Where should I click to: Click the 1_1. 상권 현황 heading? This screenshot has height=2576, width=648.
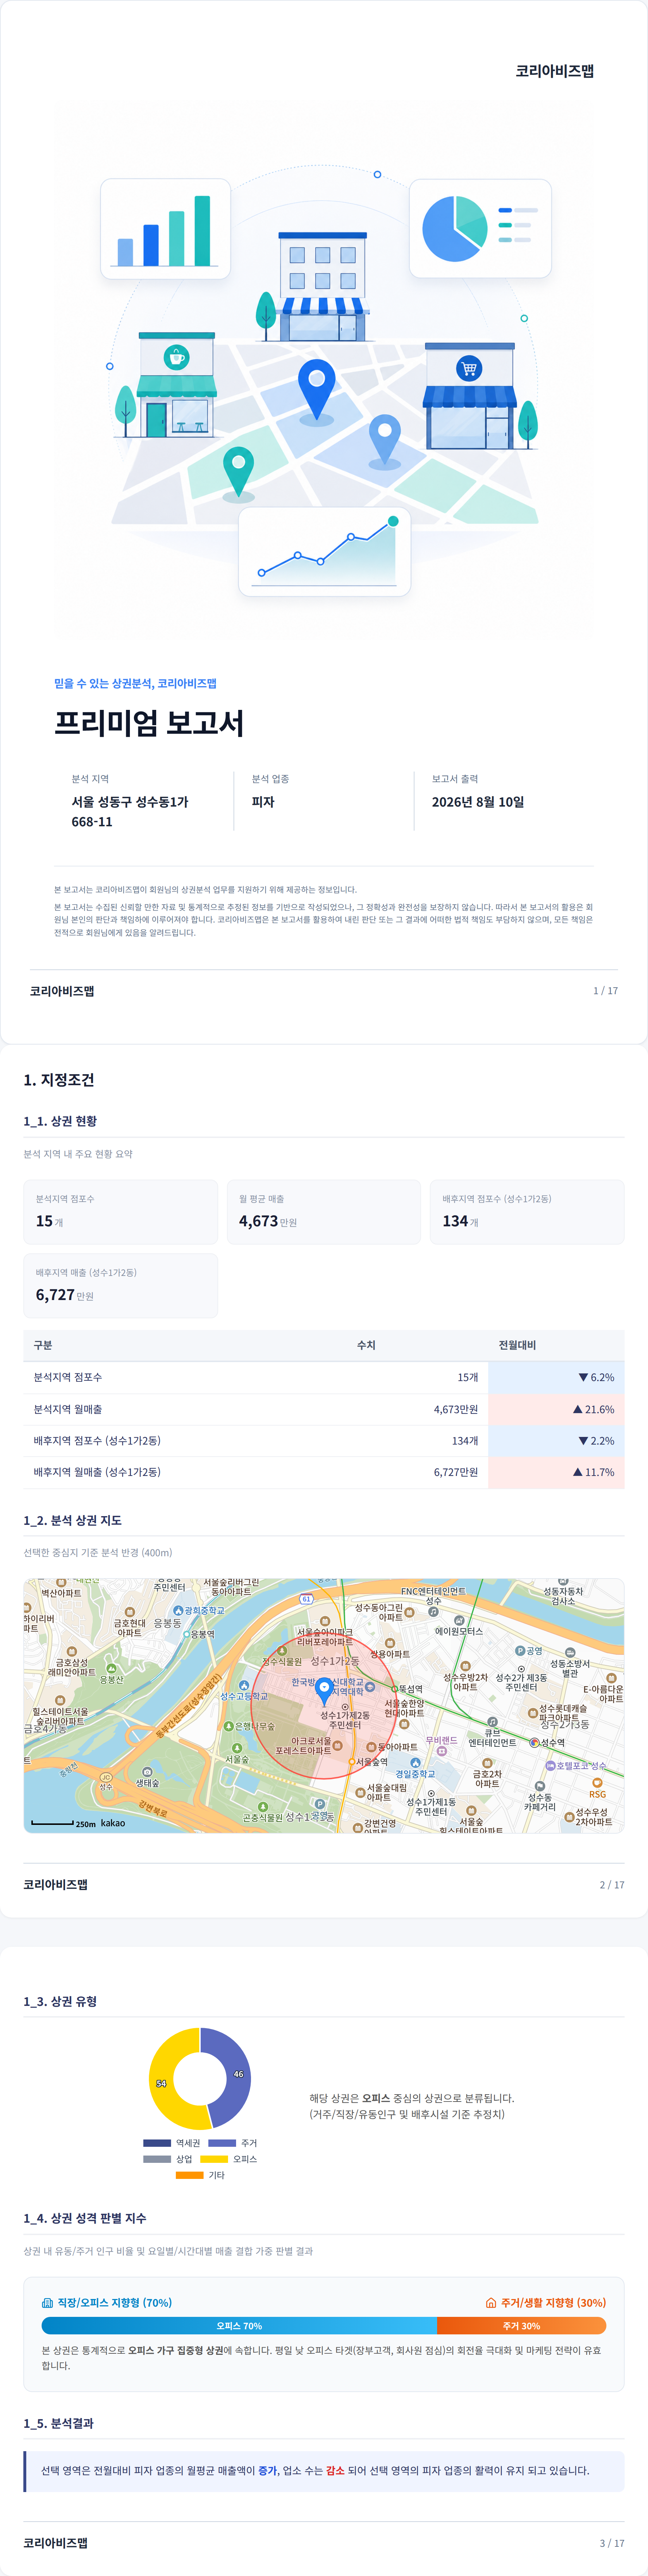click(x=60, y=1121)
